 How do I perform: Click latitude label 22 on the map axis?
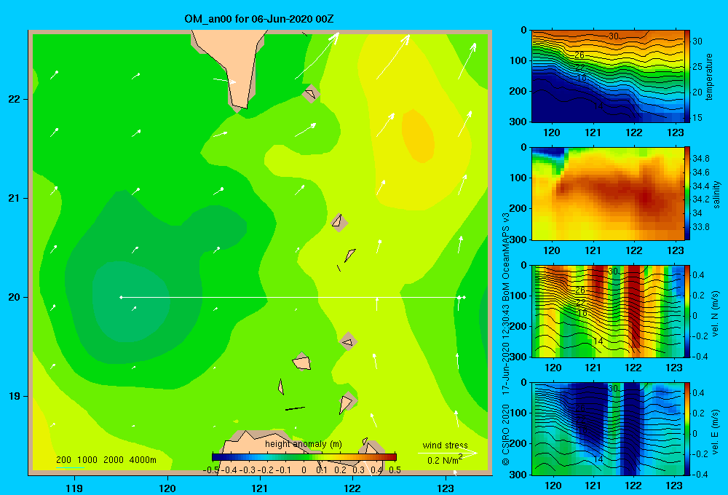[15, 100]
